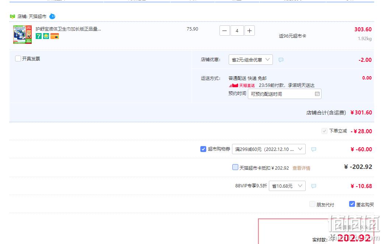Click the info bubble next to store discount
383x244 pixels.
pos(281,60)
